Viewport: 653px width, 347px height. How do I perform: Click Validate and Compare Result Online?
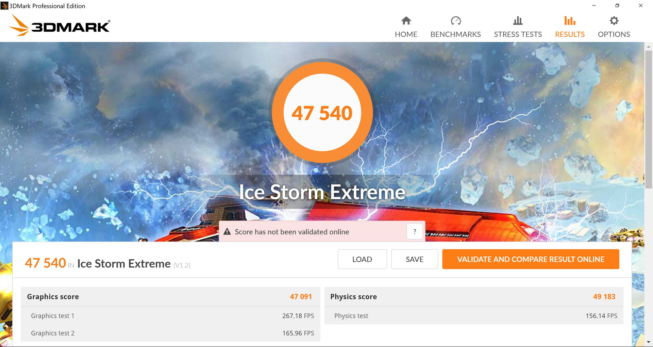click(x=531, y=259)
